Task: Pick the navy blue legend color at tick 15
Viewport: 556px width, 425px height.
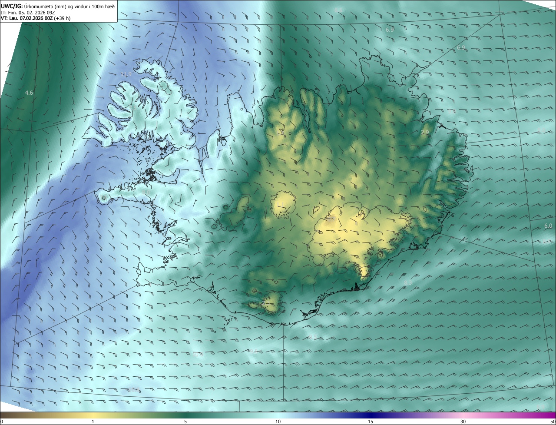Action: (371, 415)
